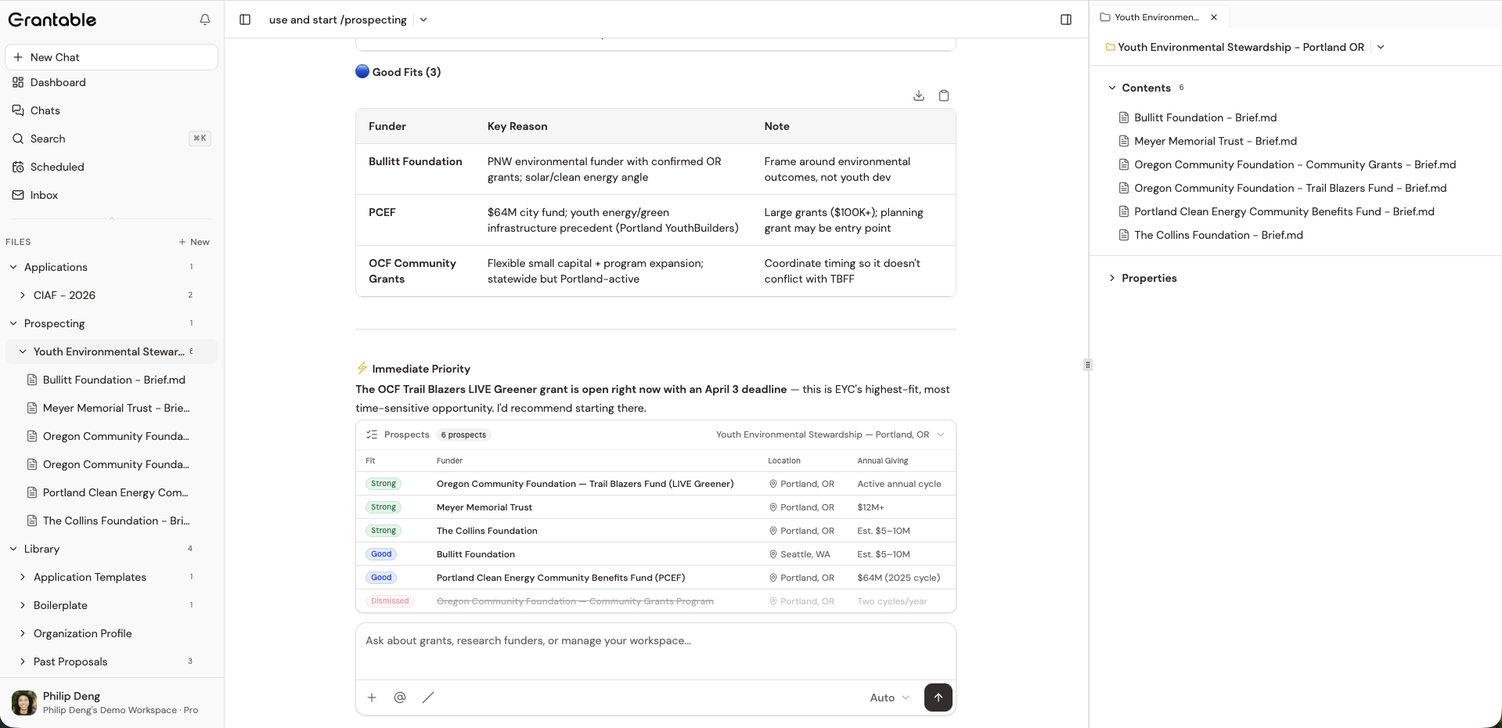Create a New file in Files
Screen dimensions: 1502x728
click(194, 242)
